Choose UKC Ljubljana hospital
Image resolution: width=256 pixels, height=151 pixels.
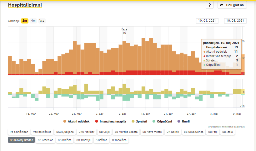pyautogui.click(x=65, y=132)
